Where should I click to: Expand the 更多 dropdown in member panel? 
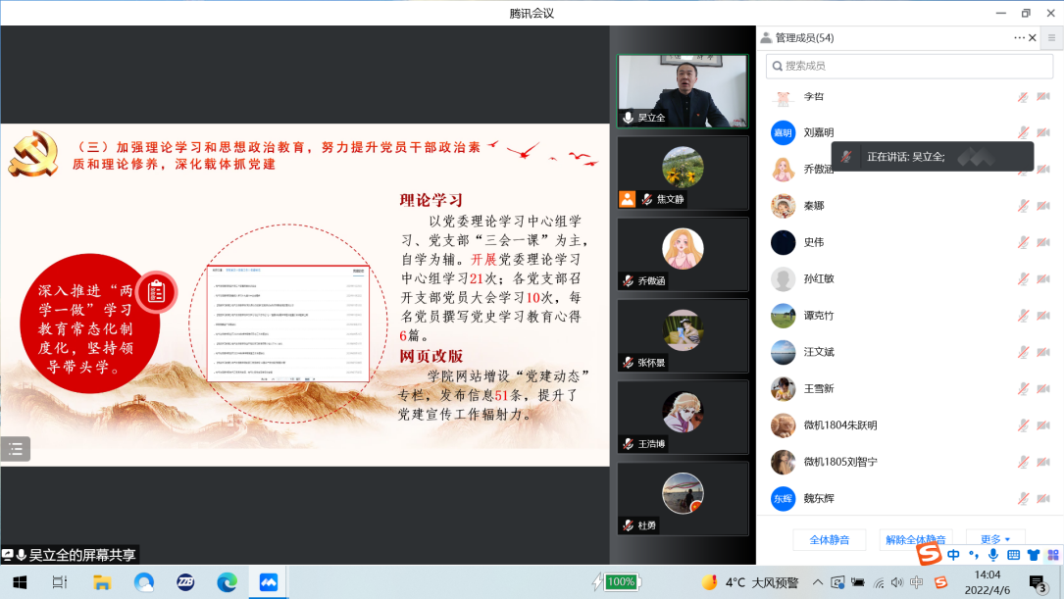pos(995,539)
